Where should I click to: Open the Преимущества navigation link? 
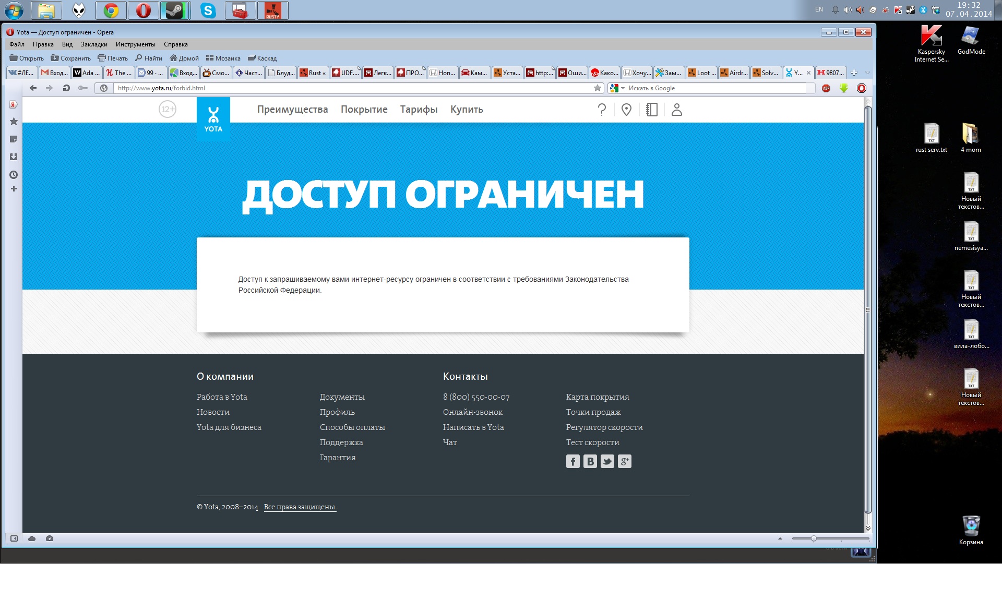[292, 110]
